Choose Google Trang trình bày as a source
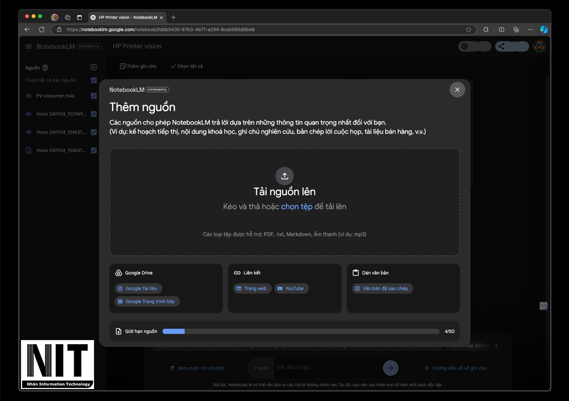569x401 pixels. pos(147,301)
